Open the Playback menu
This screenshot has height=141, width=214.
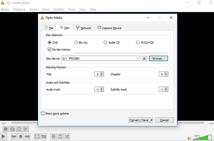tap(19, 10)
